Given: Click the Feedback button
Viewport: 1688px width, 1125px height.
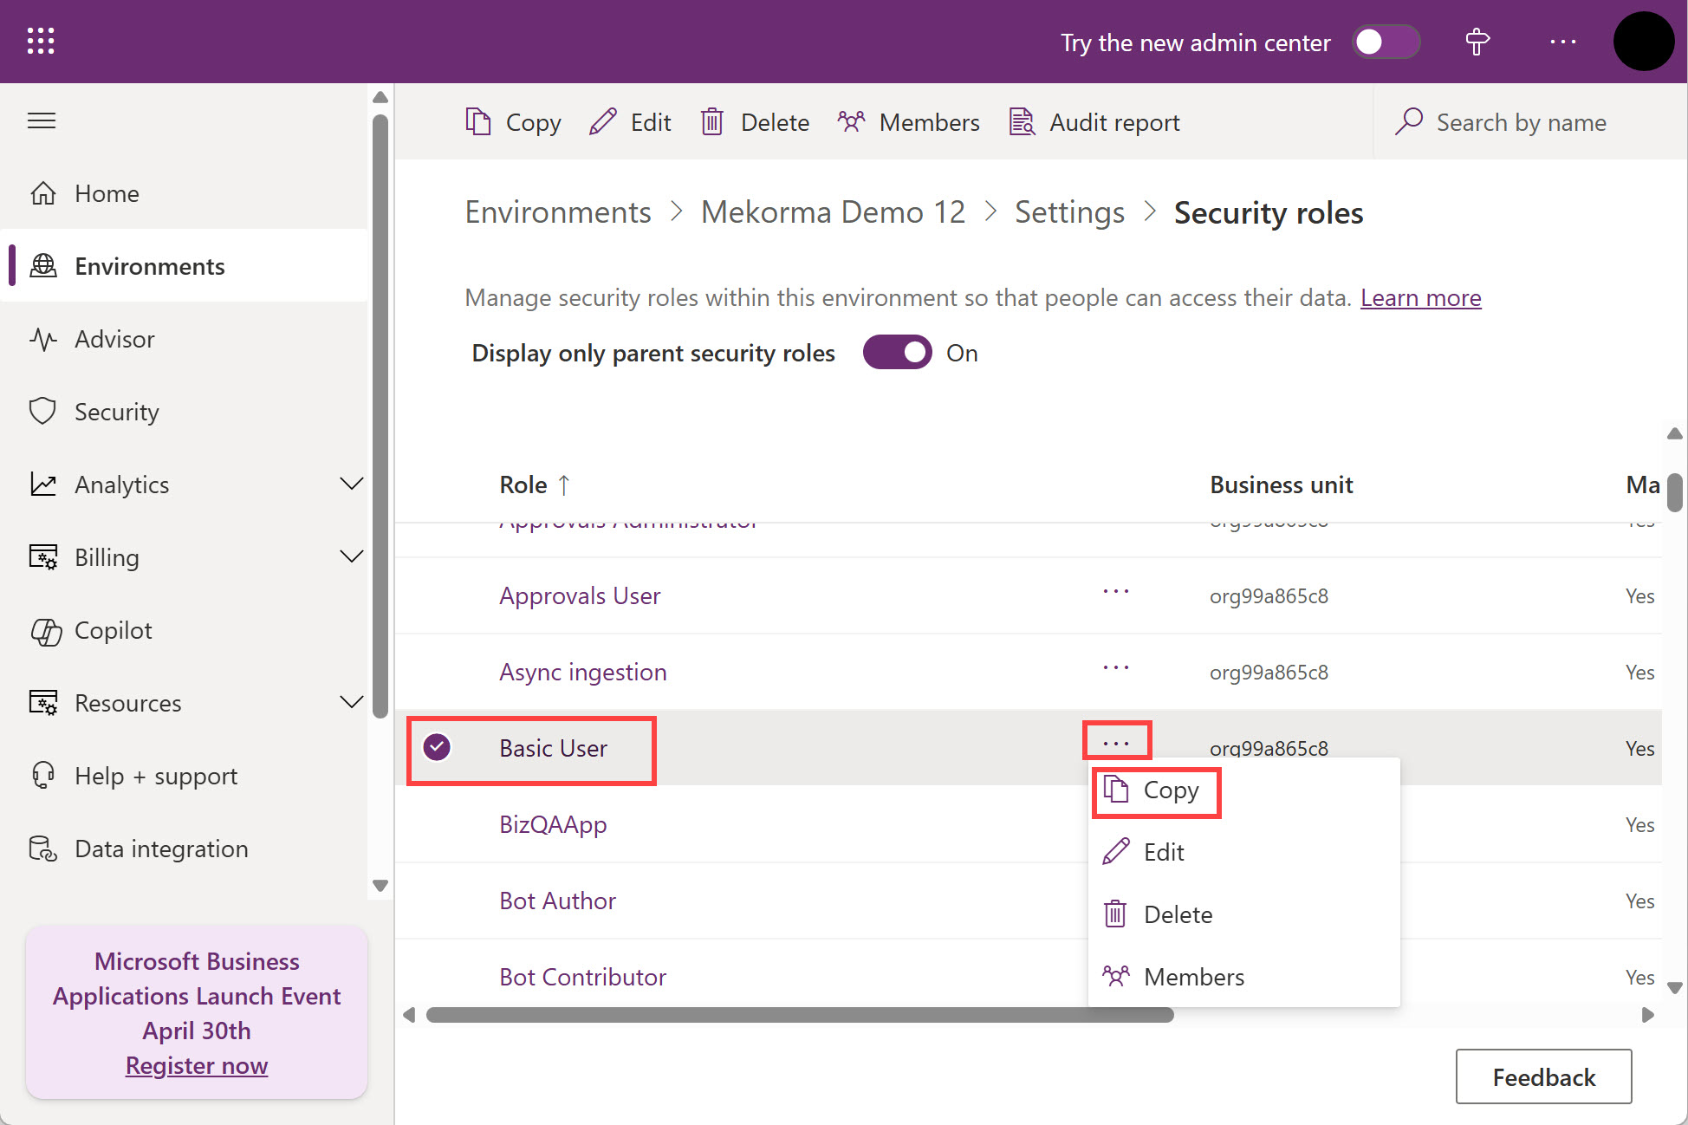Looking at the screenshot, I should coord(1543,1076).
